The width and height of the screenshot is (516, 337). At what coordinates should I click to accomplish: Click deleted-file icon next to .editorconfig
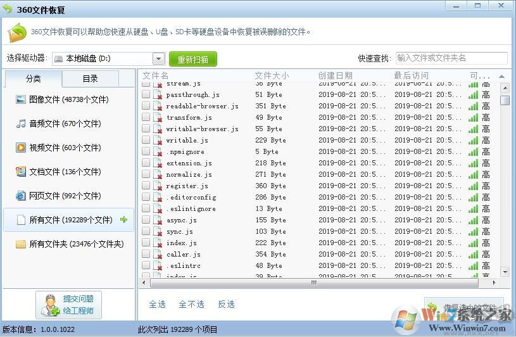158,198
